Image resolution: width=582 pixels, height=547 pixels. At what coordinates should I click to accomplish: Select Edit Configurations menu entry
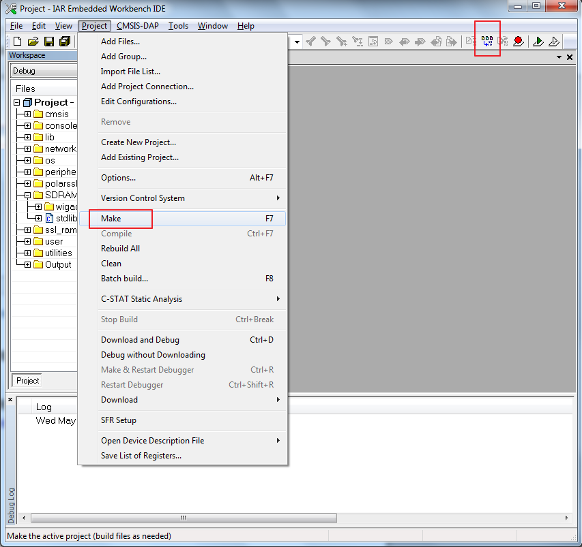coord(183,101)
